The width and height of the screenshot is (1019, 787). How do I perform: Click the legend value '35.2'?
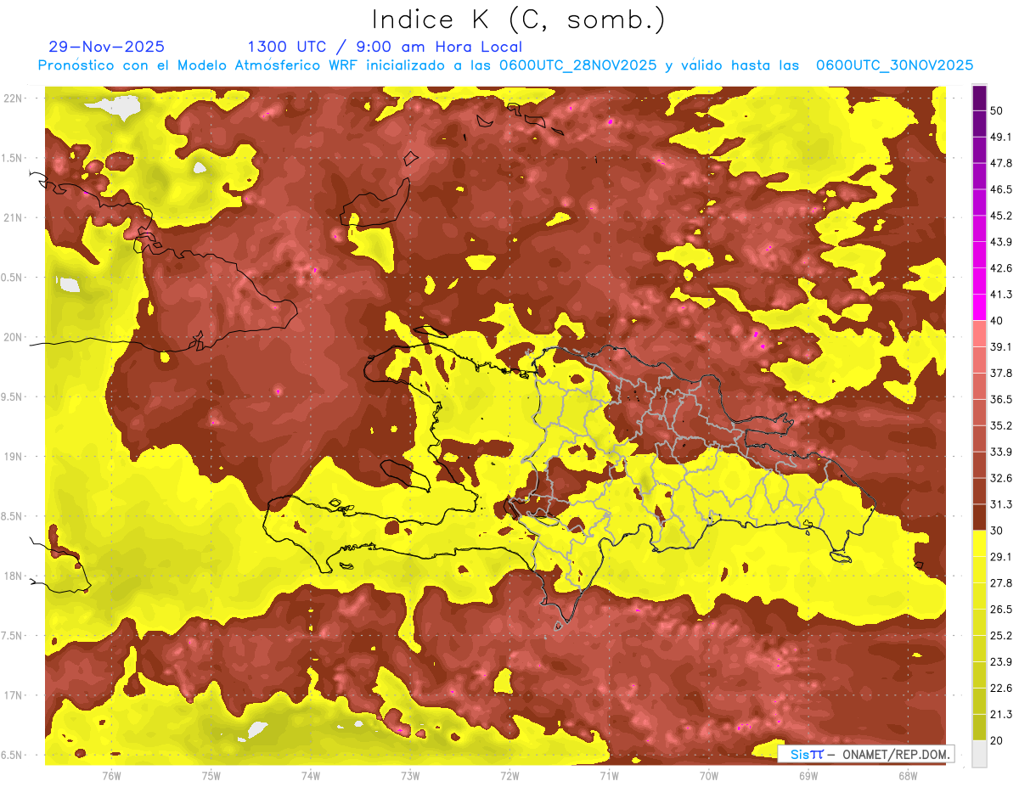pyautogui.click(x=1001, y=425)
